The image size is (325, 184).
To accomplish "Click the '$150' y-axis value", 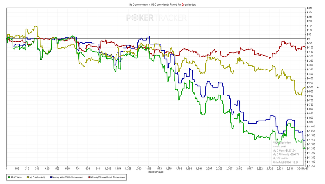I will coord(310,25).
